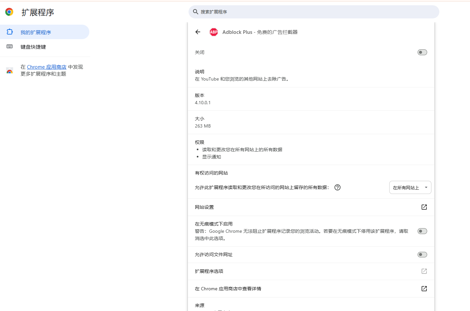470x311 pixels.
Task: Click the 扩展程序 page title
Action: [38, 12]
